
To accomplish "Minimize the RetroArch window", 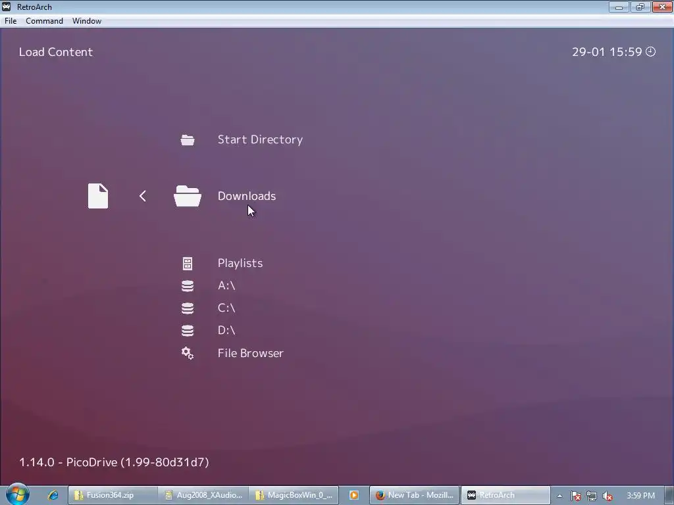I will click(619, 7).
